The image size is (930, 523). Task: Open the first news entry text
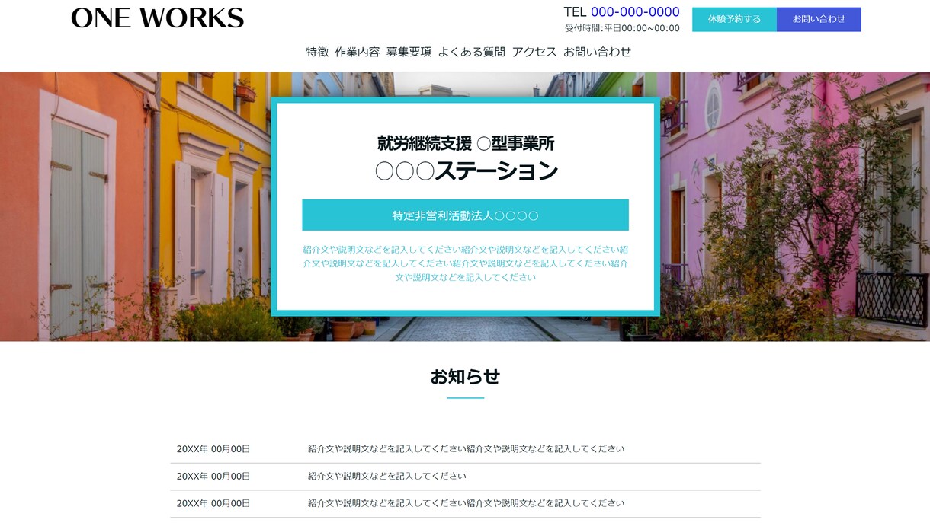466,449
